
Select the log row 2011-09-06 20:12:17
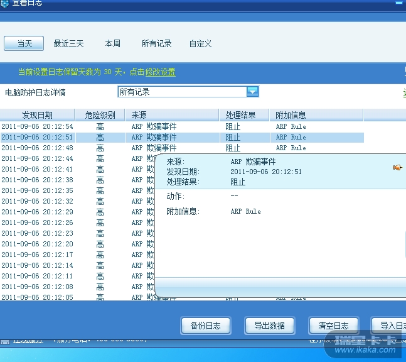point(77,255)
